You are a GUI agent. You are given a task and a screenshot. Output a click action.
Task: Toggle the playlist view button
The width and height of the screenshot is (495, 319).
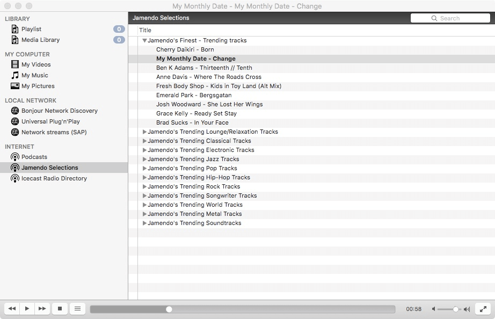click(77, 309)
